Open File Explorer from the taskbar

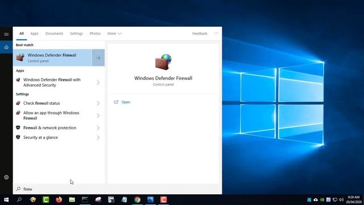coord(72,200)
